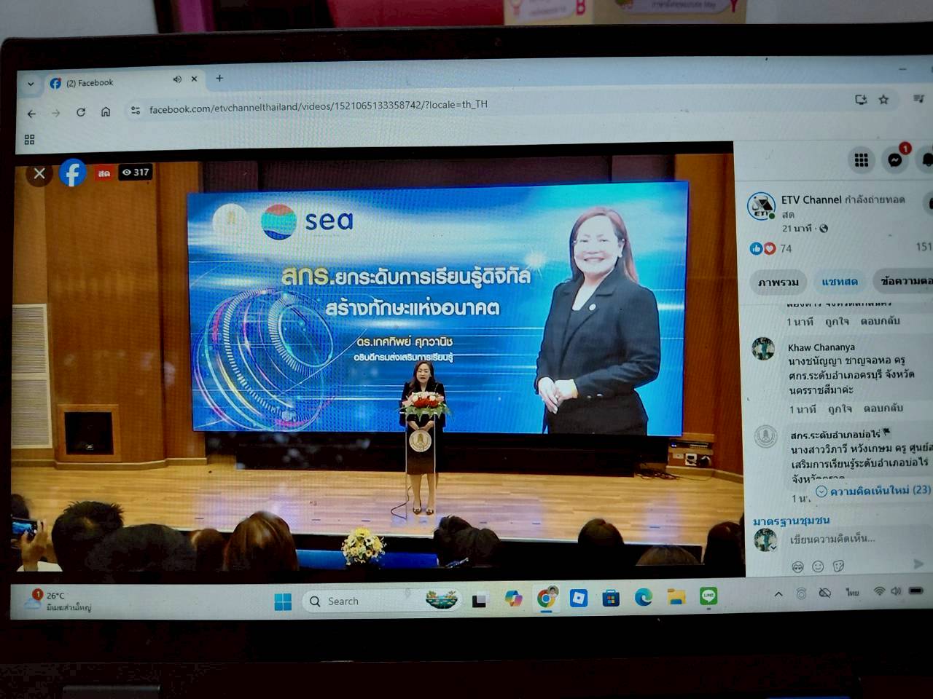Viewport: 933px width, 699px height.
Task: Open the LINE app from the taskbar
Action: coord(708,596)
